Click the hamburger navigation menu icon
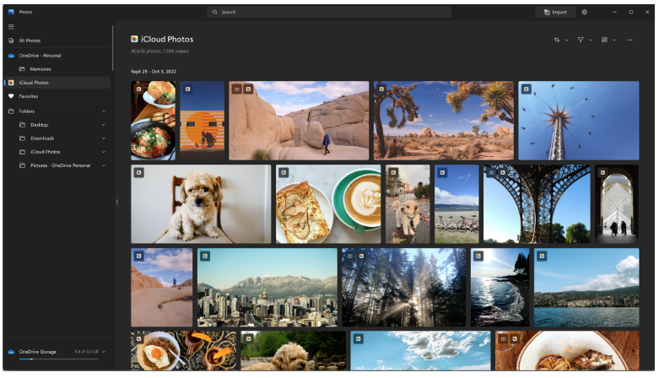659x378 pixels. (x=11, y=27)
